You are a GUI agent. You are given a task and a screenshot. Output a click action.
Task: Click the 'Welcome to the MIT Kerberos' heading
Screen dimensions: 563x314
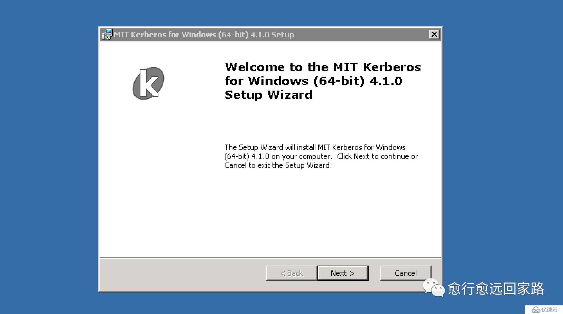tap(323, 81)
